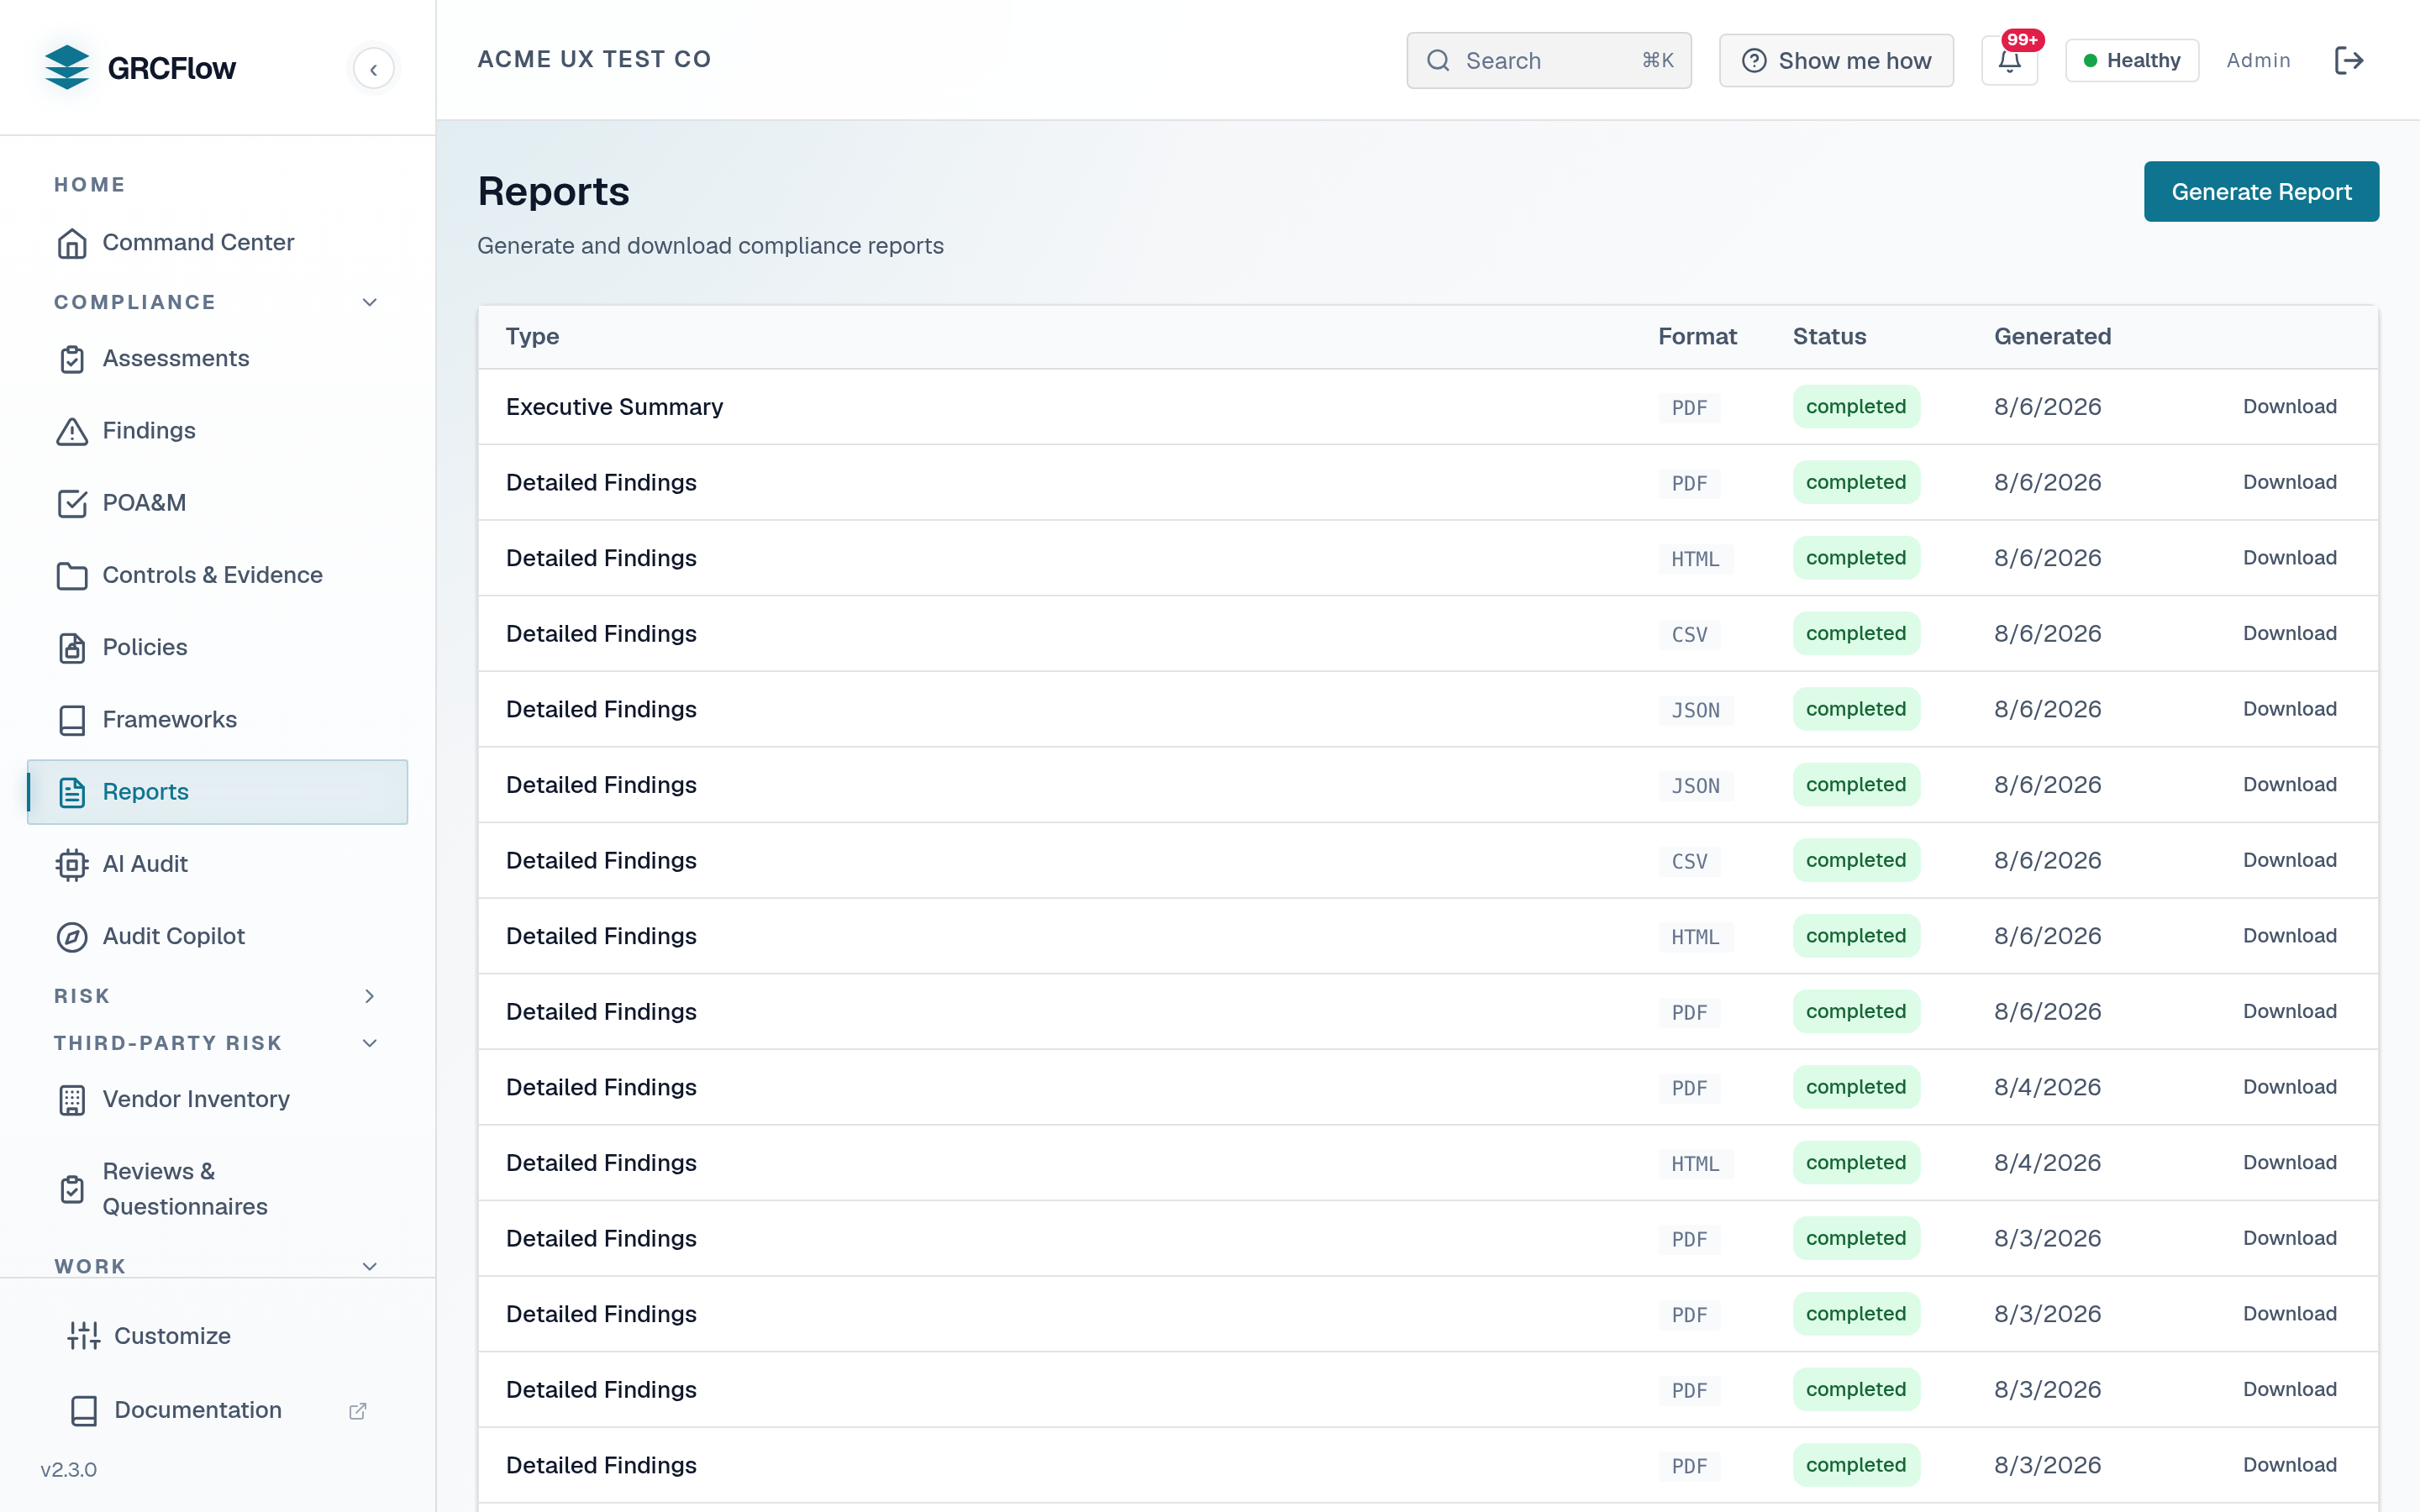Click the Search input field
The height and width of the screenshot is (1512, 2420).
(x=1548, y=61)
